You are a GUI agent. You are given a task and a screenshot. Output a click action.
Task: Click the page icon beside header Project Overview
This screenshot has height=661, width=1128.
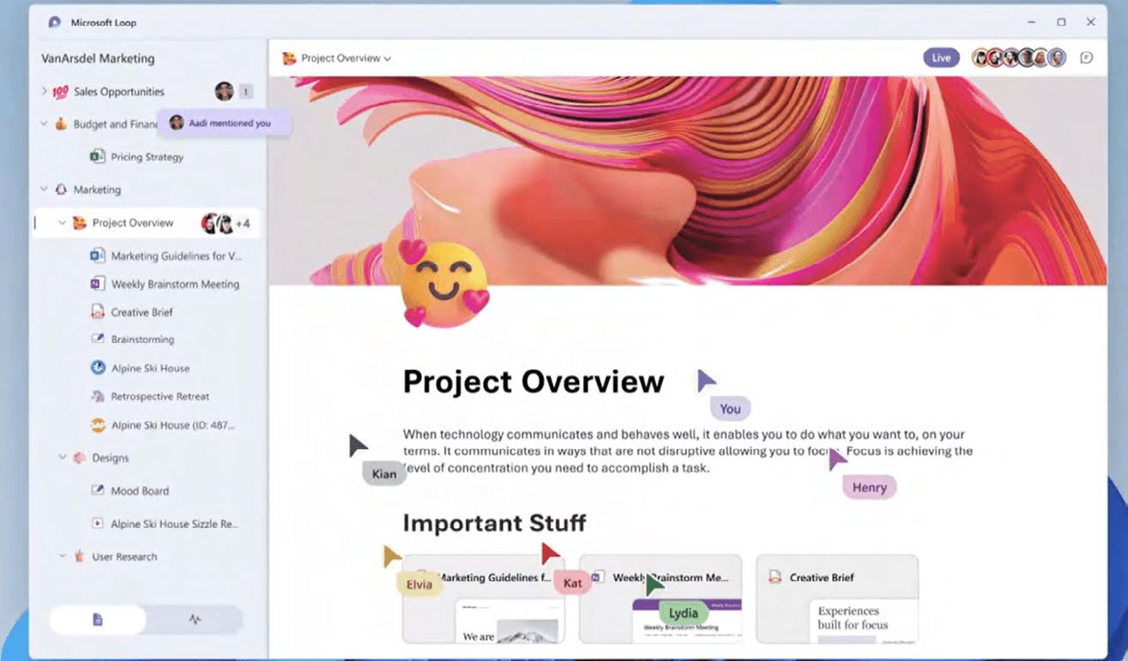290,58
